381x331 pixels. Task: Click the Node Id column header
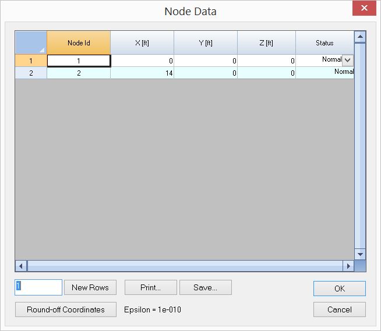(79, 42)
